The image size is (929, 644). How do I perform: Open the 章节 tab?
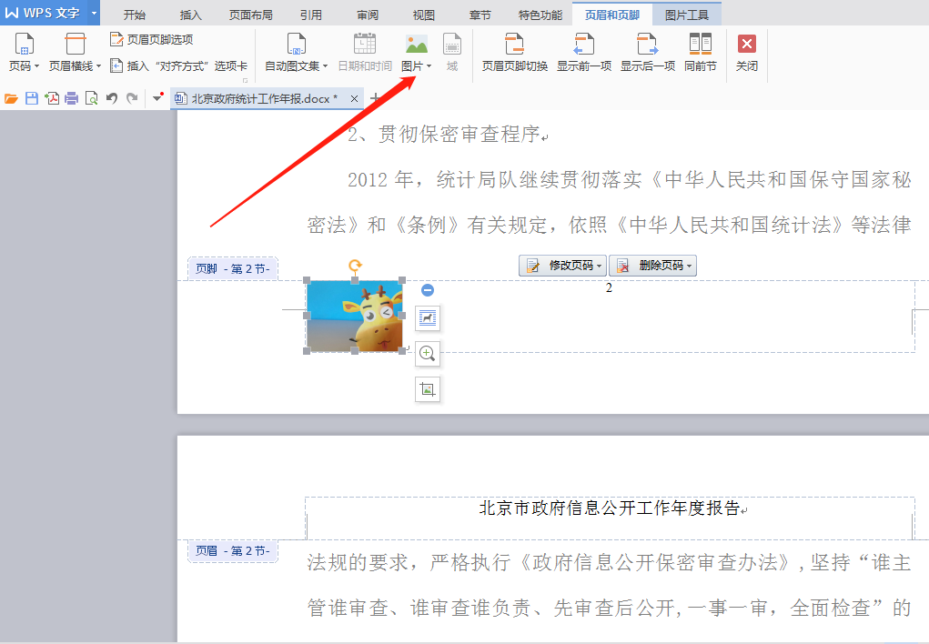click(480, 15)
